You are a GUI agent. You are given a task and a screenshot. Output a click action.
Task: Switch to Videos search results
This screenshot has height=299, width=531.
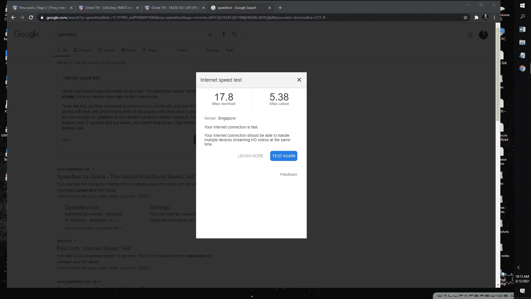[106, 50]
